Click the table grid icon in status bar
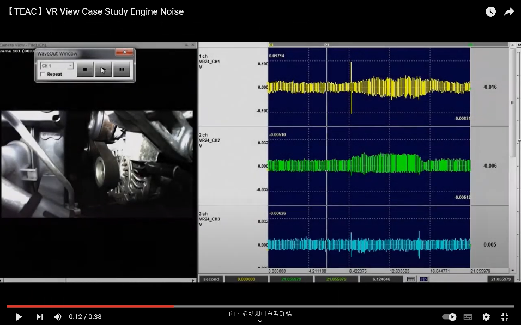The height and width of the screenshot is (325, 521). pos(411,279)
